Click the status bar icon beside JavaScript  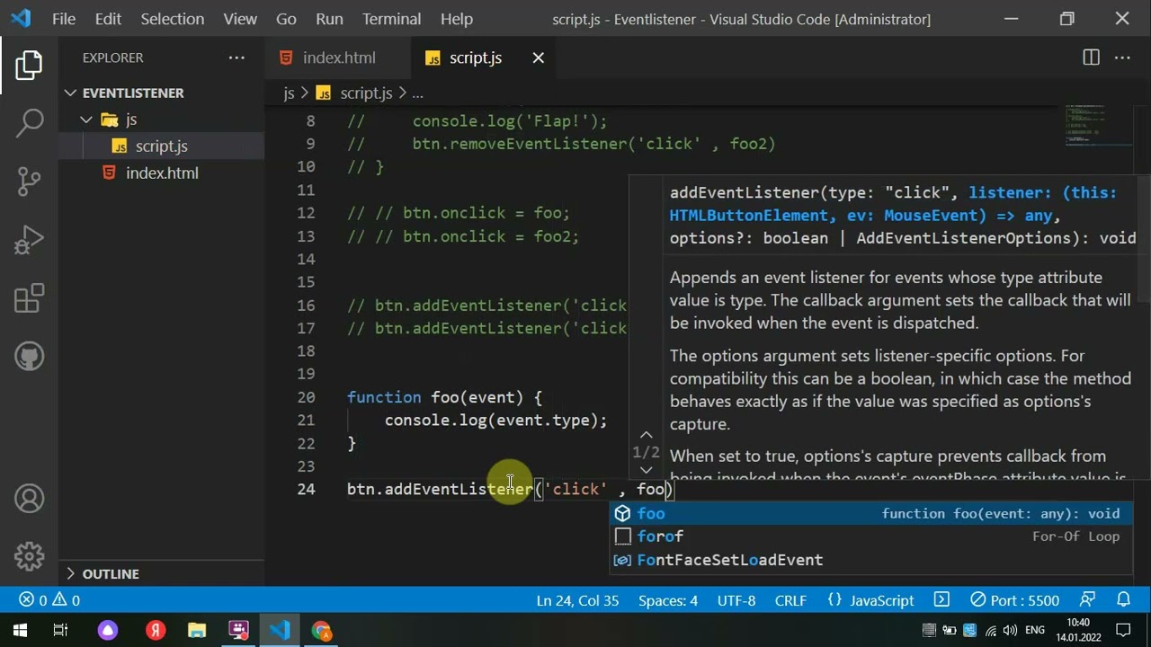[941, 600]
